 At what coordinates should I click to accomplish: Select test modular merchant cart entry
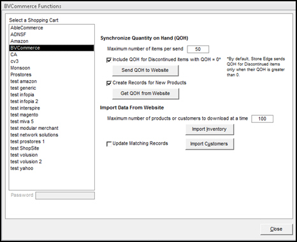(52, 128)
